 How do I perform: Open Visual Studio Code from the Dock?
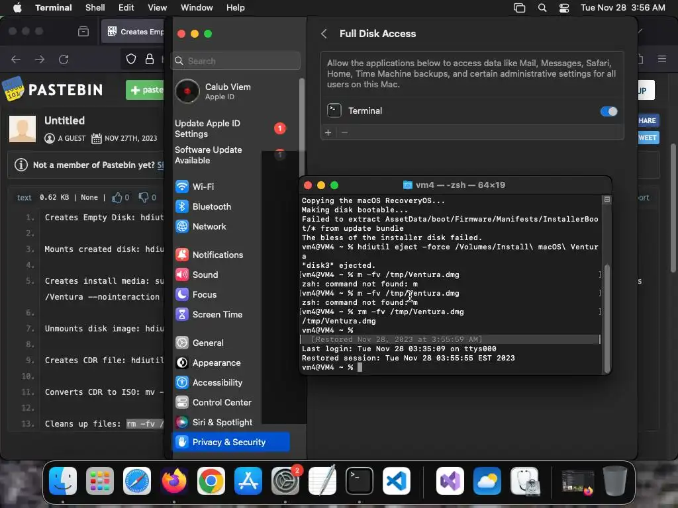coord(397,481)
